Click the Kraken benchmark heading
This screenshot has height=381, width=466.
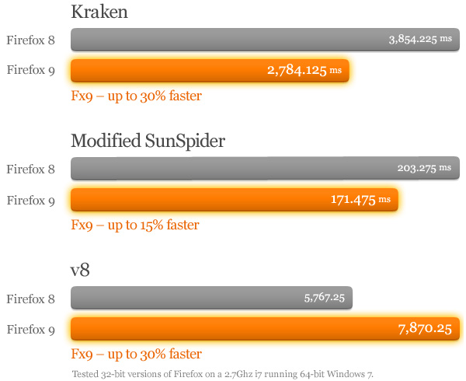pyautogui.click(x=99, y=12)
